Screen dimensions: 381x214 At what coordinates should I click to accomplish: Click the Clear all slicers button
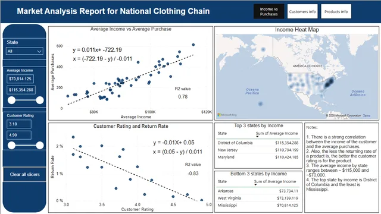(24, 174)
